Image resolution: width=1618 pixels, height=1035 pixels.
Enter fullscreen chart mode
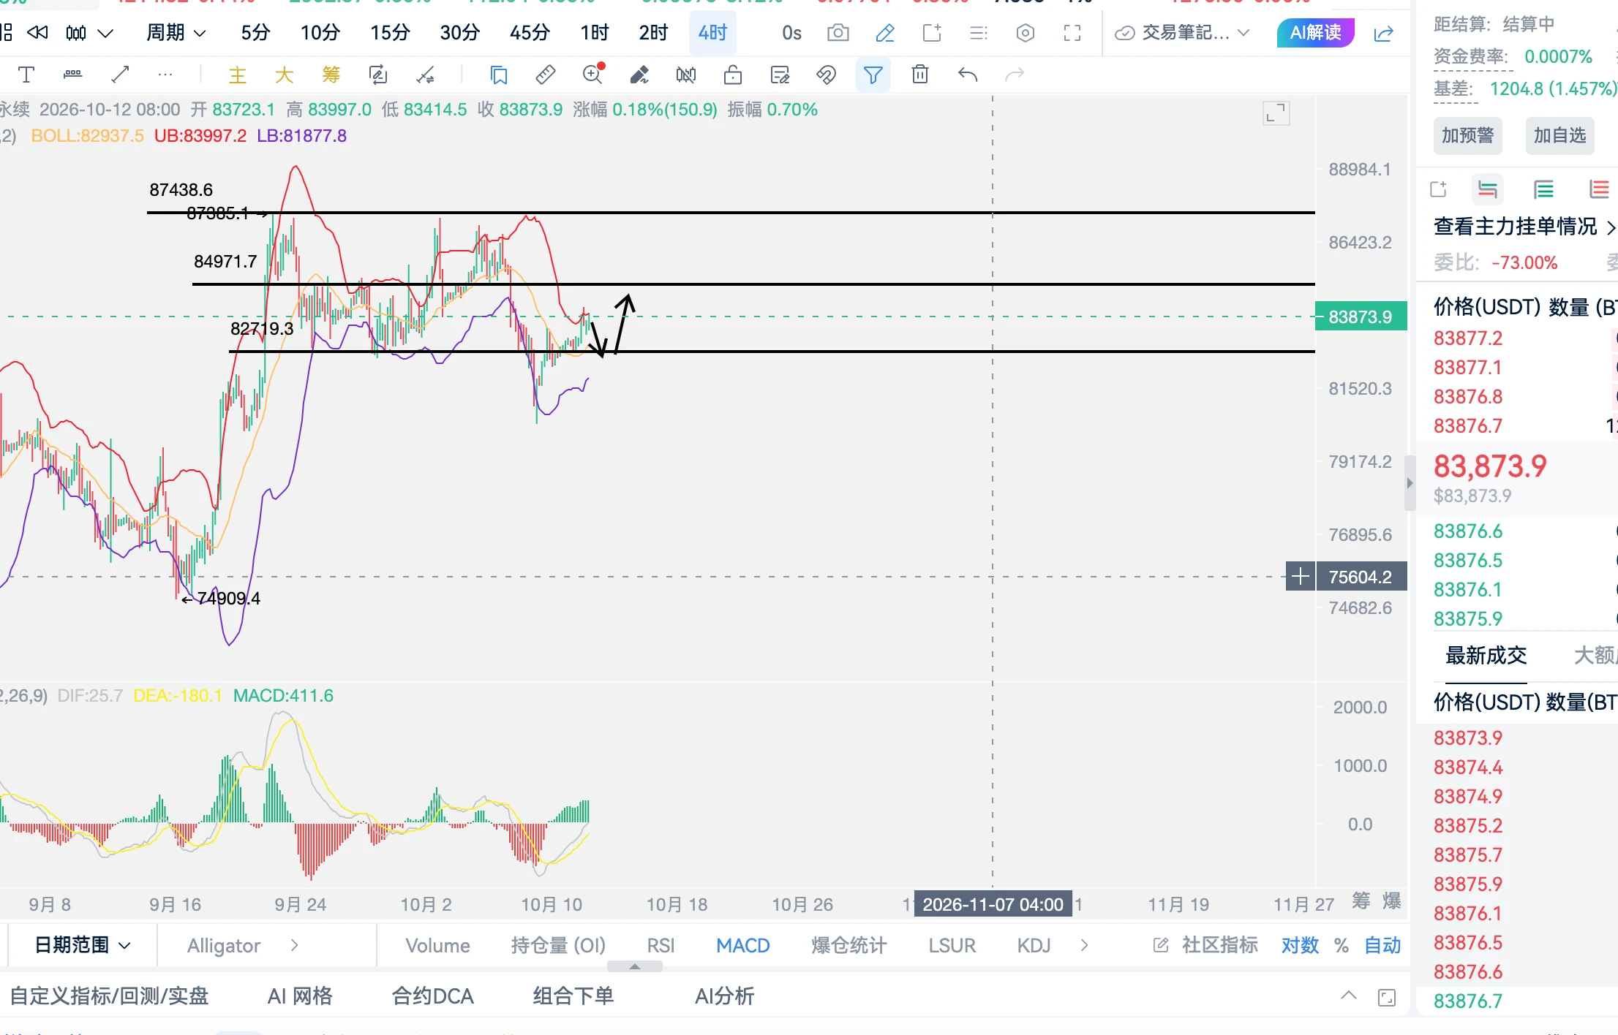[x=1072, y=33]
